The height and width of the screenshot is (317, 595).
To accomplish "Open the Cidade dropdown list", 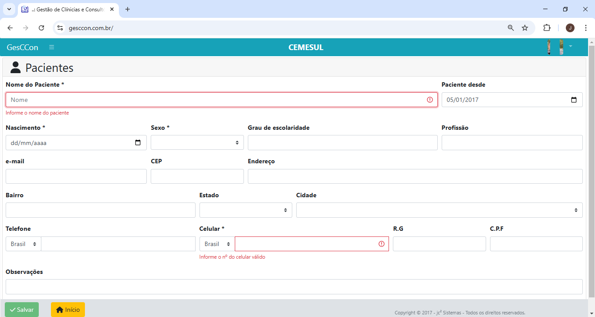I will pos(439,210).
